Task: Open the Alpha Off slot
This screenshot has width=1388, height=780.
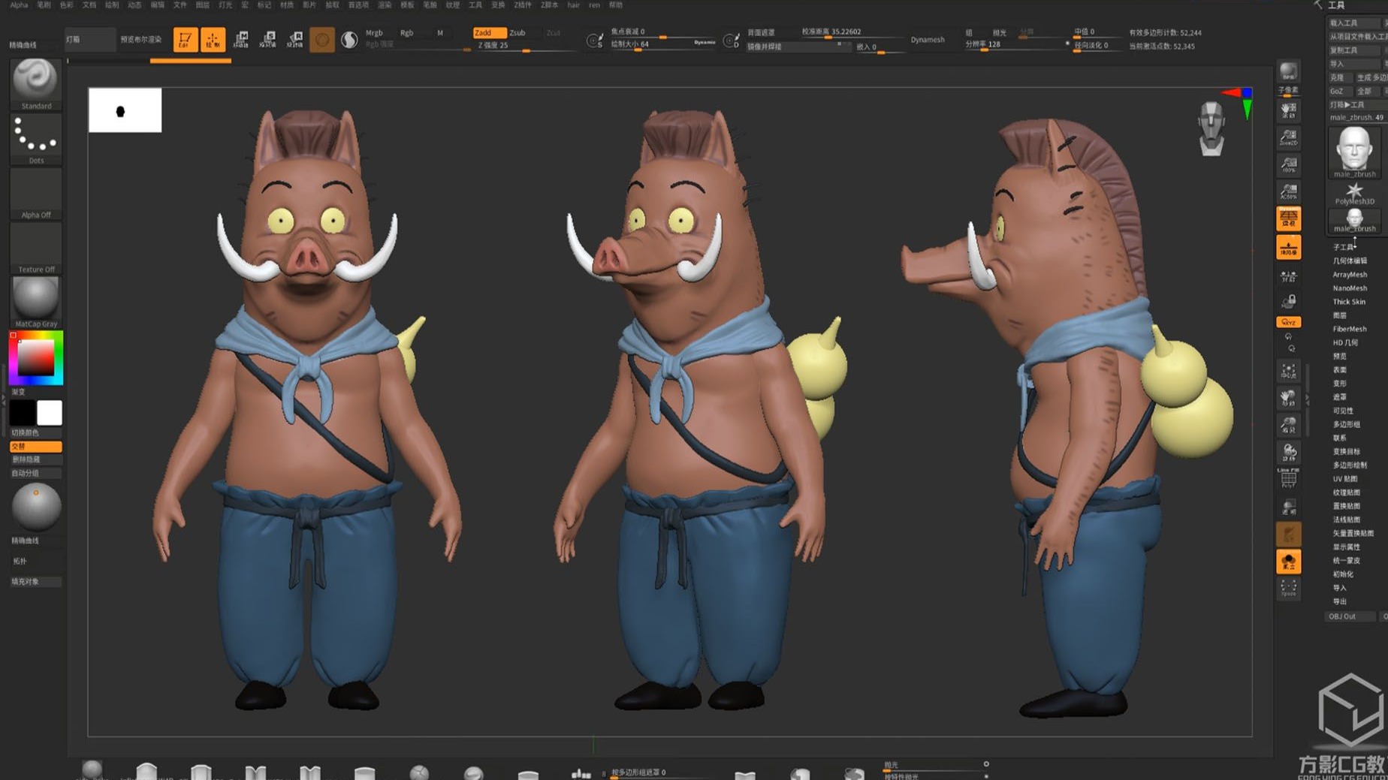Action: (x=35, y=194)
